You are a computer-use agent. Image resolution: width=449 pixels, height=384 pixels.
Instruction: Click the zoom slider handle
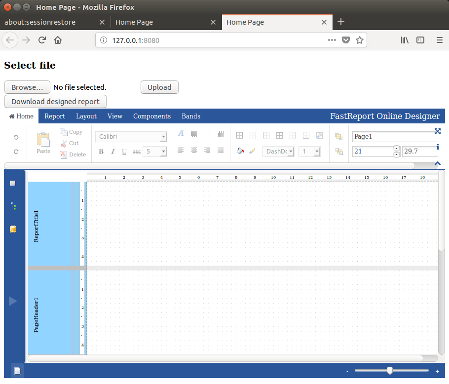390,371
